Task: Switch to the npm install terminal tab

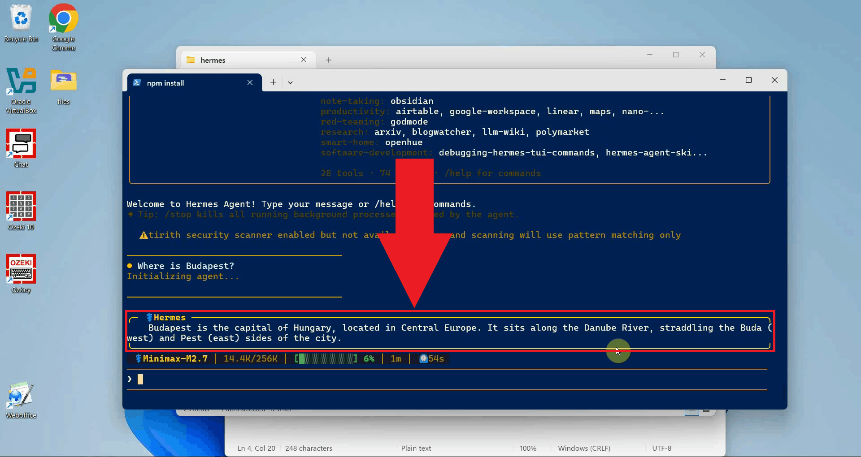Action: point(195,83)
